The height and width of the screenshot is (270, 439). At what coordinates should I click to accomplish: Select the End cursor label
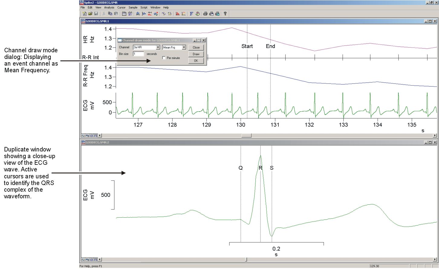click(270, 46)
